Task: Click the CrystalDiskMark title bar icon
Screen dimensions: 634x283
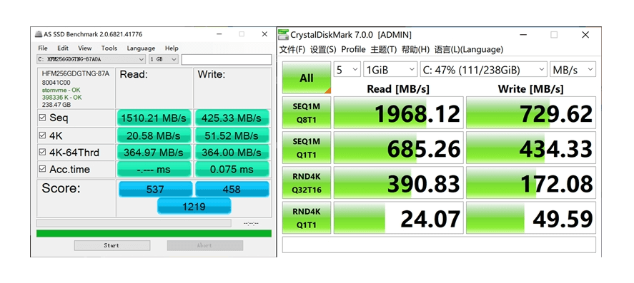Action: (284, 35)
